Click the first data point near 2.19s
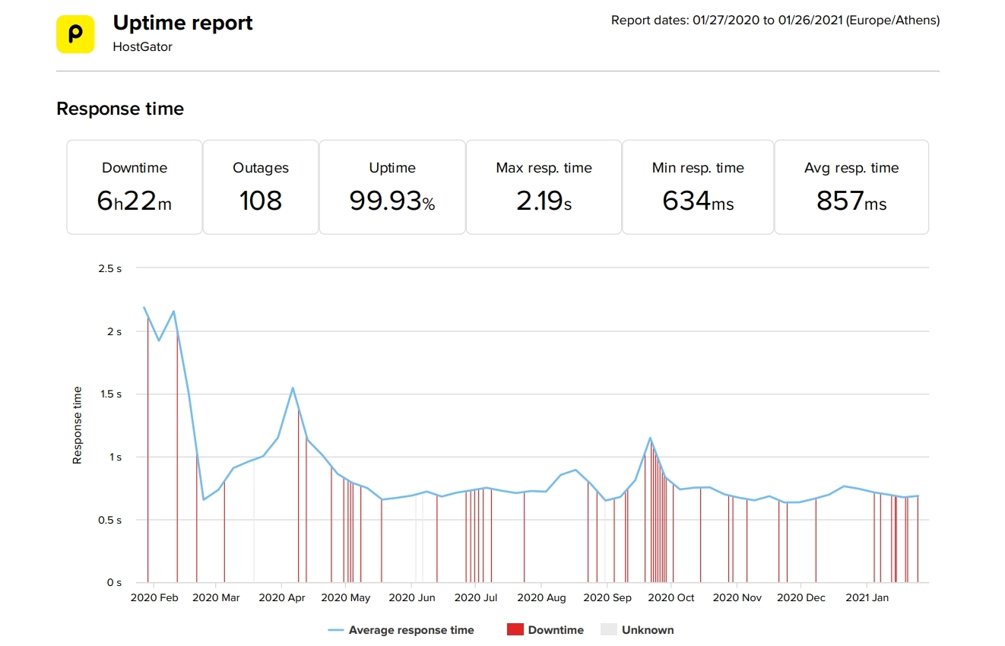The image size is (1005, 646). click(144, 308)
